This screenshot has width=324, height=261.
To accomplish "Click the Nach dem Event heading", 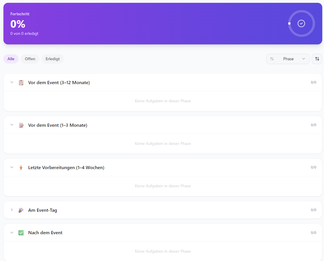I will point(45,233).
